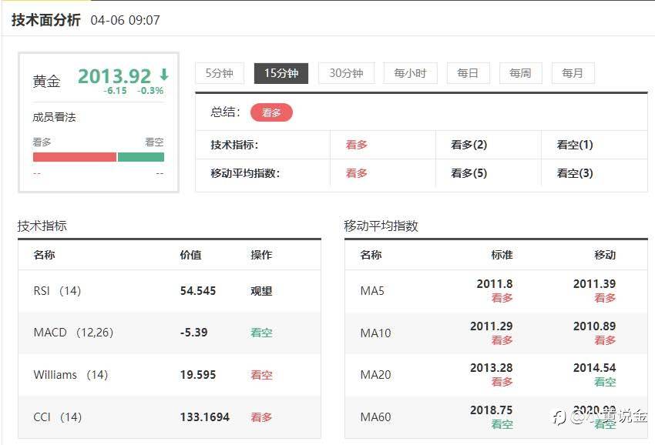Select the 每日 timeframe tab
Screen dimensions: 655x445
tap(468, 73)
